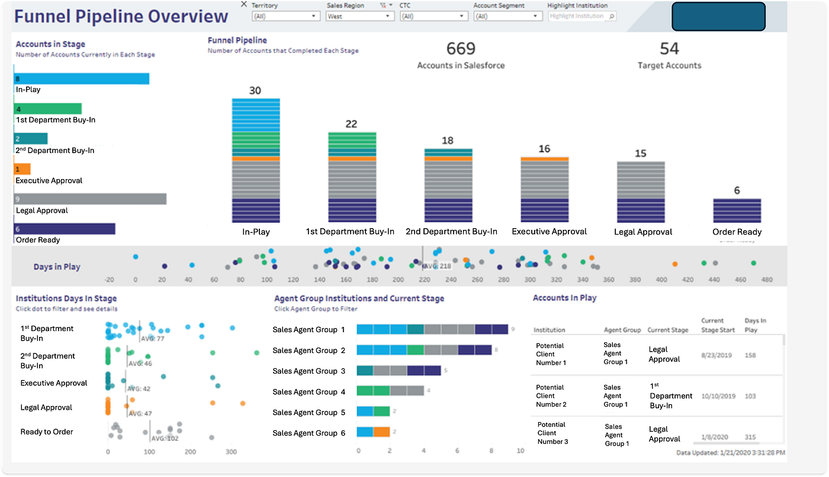The width and height of the screenshot is (829, 477).
Task: Click the Legal Approval gray bar in Accounts in Stage
Action: pos(89,199)
